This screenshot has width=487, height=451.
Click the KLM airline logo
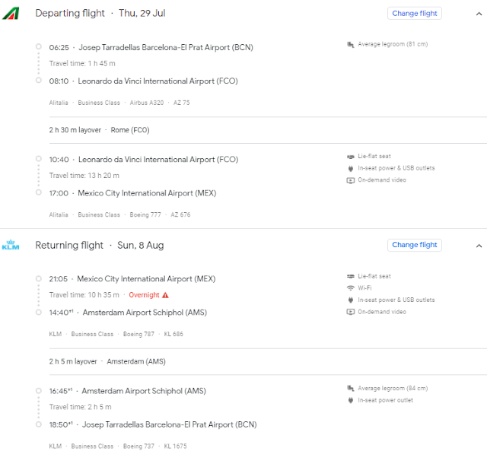click(11, 245)
